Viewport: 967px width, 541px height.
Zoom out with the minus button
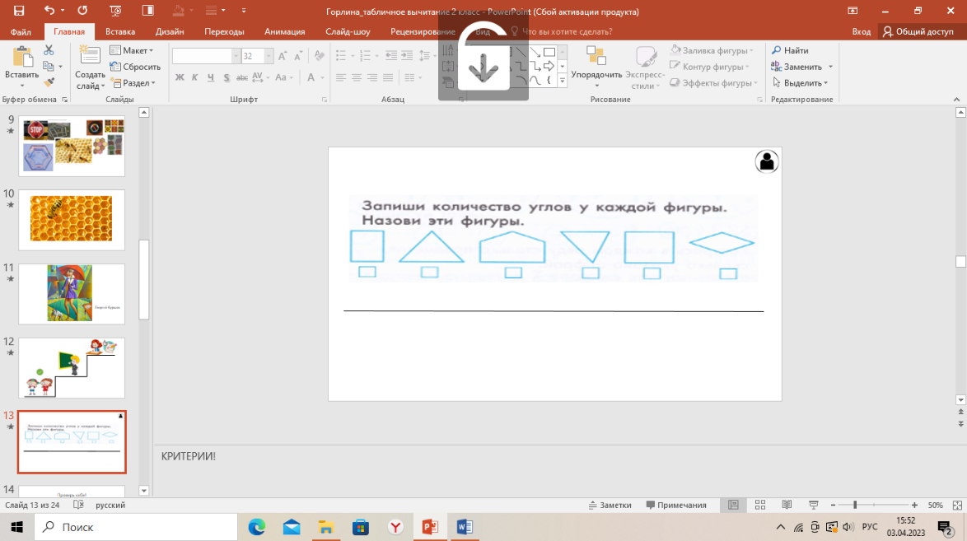833,505
